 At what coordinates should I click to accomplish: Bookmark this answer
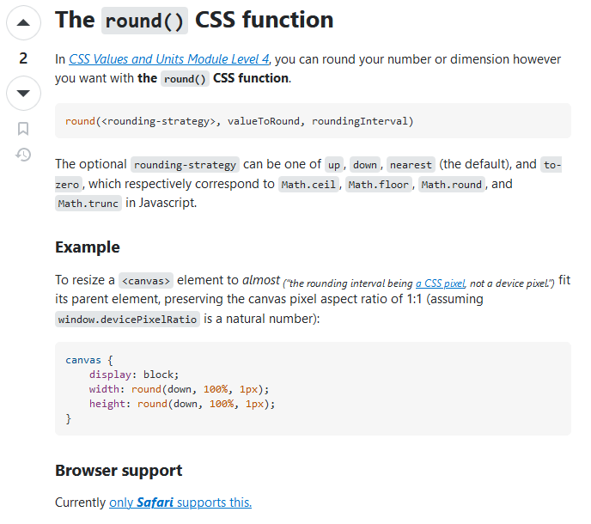click(23, 129)
